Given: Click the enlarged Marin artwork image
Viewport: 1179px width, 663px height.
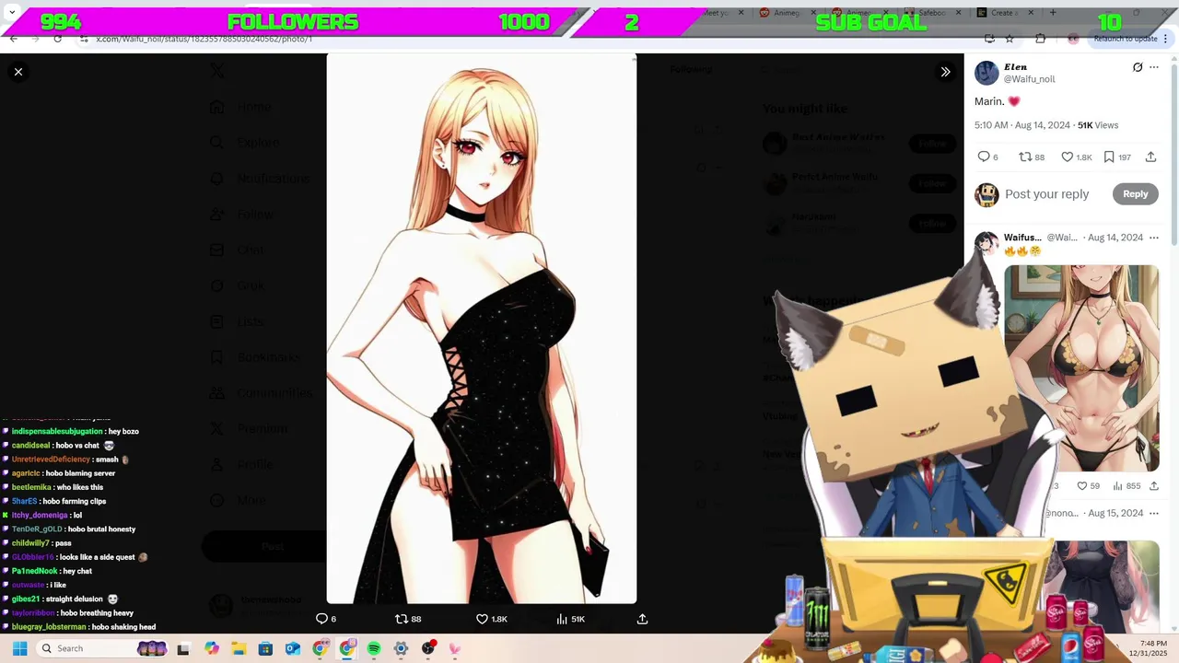Looking at the screenshot, I should coord(481,329).
